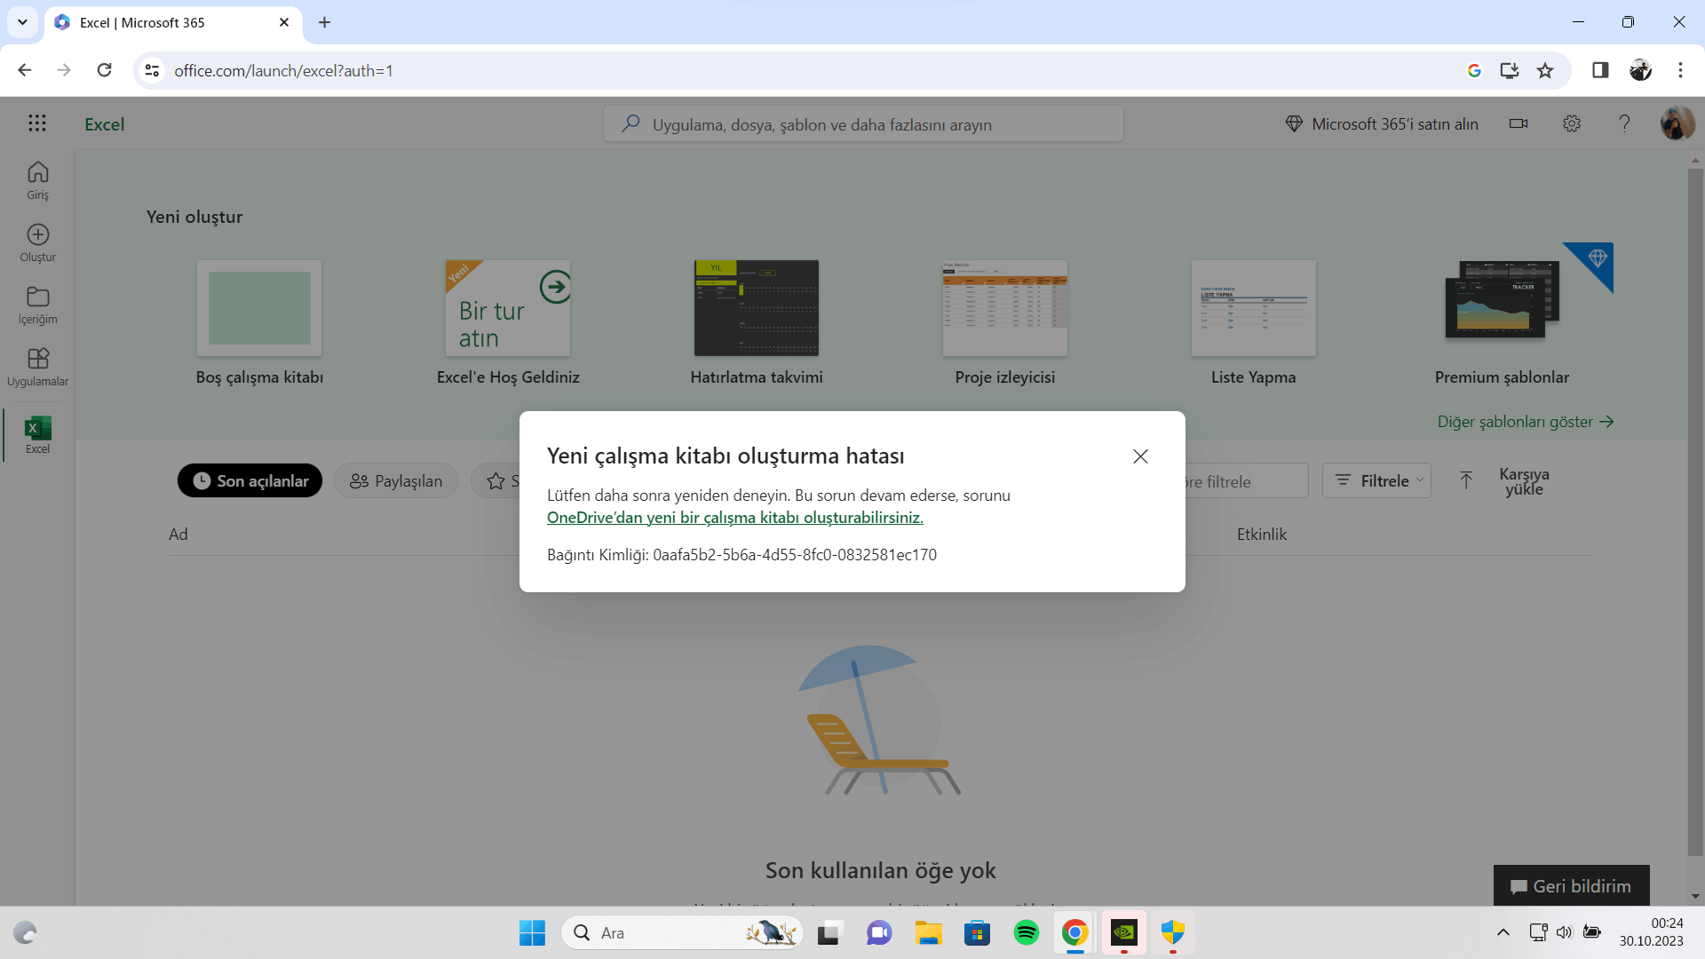Click Diğer şablonları göster link
1705x959 pixels.
[1525, 422]
